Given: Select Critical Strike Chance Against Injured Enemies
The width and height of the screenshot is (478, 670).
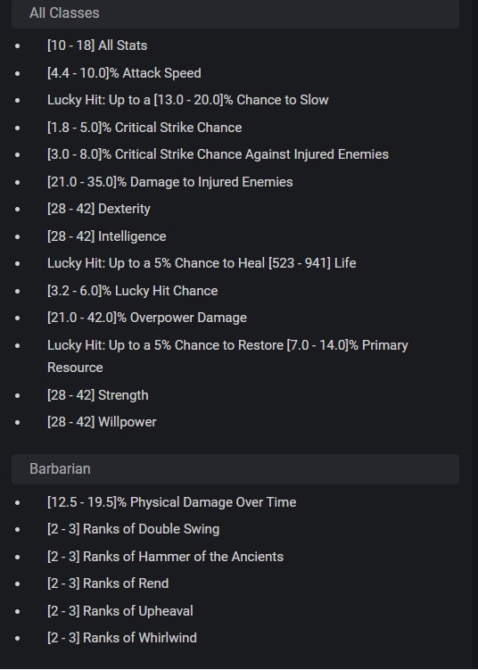Looking at the screenshot, I should pos(218,154).
